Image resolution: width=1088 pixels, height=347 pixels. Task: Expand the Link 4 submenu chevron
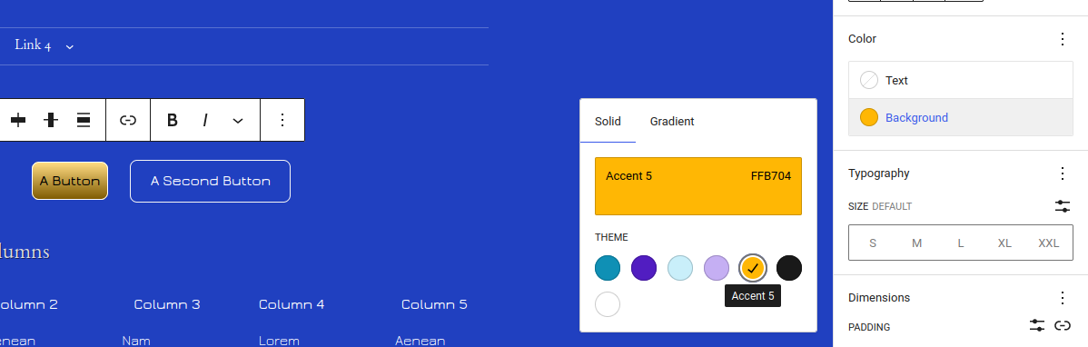click(69, 46)
